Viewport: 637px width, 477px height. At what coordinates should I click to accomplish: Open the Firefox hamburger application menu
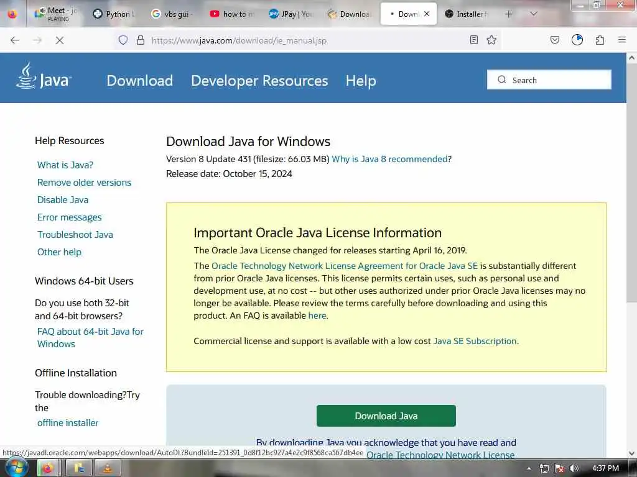(622, 40)
